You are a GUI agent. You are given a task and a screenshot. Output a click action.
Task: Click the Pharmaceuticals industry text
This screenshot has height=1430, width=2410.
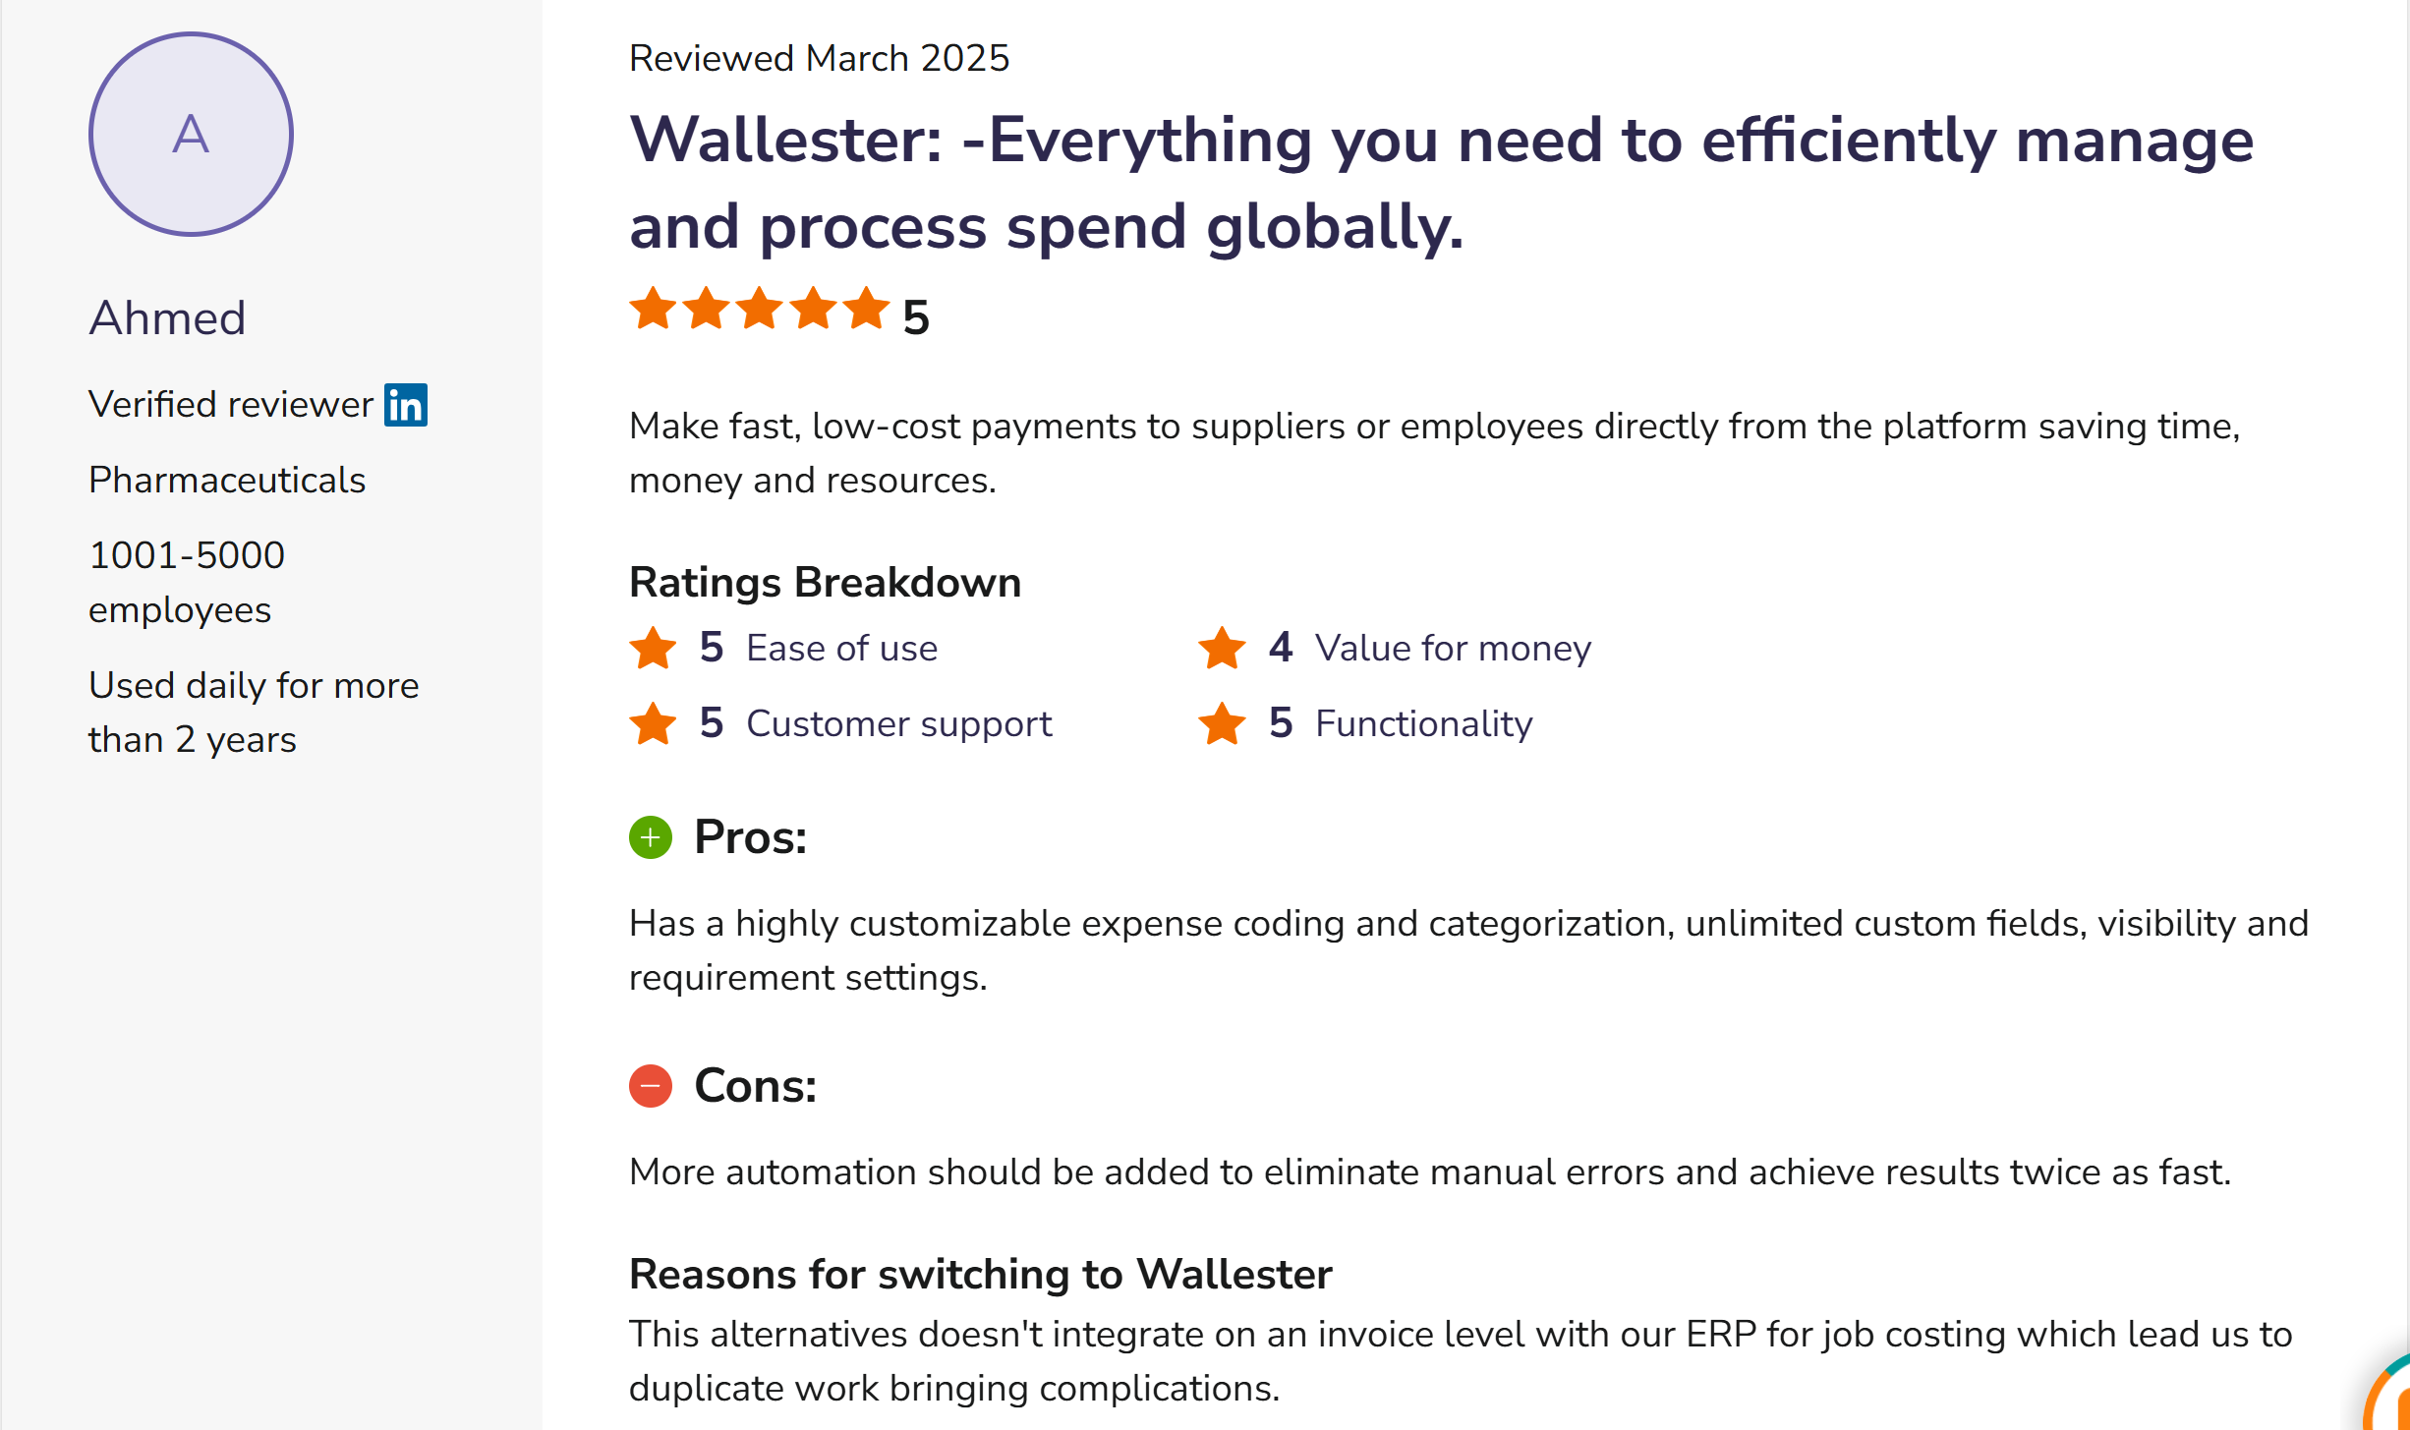[227, 481]
